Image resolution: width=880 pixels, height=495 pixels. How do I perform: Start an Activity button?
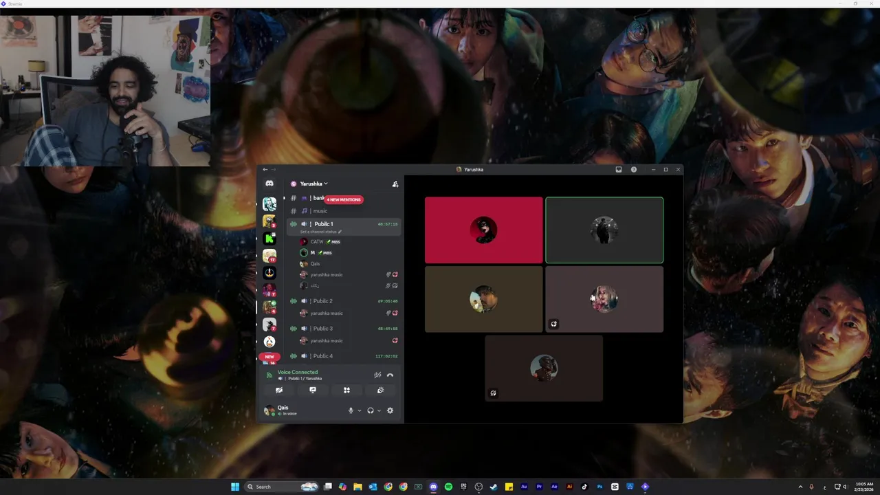(x=346, y=390)
